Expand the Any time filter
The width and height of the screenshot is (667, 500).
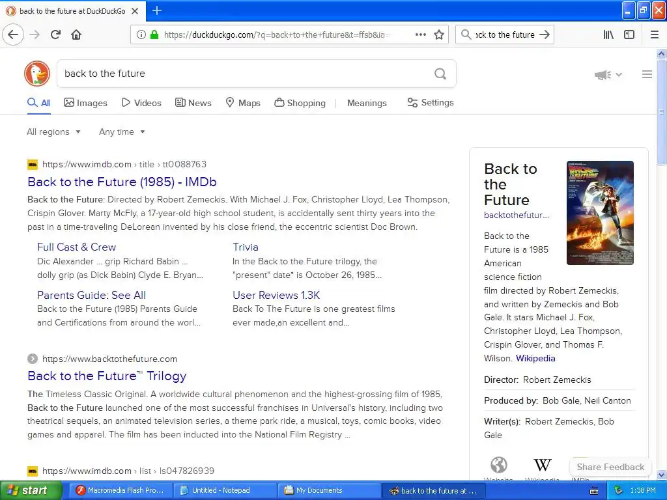[x=122, y=132]
